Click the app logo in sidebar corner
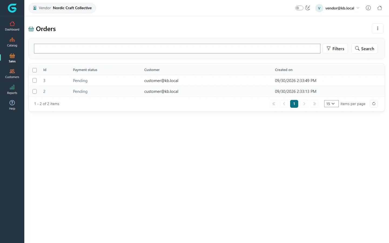 [x=12, y=8]
